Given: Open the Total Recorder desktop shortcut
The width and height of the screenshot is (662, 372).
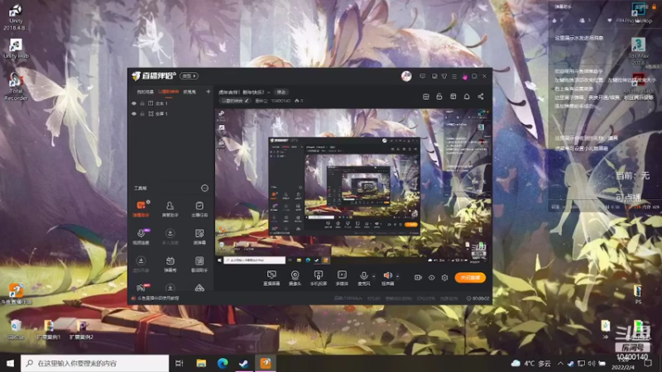Looking at the screenshot, I should pyautogui.click(x=16, y=87).
